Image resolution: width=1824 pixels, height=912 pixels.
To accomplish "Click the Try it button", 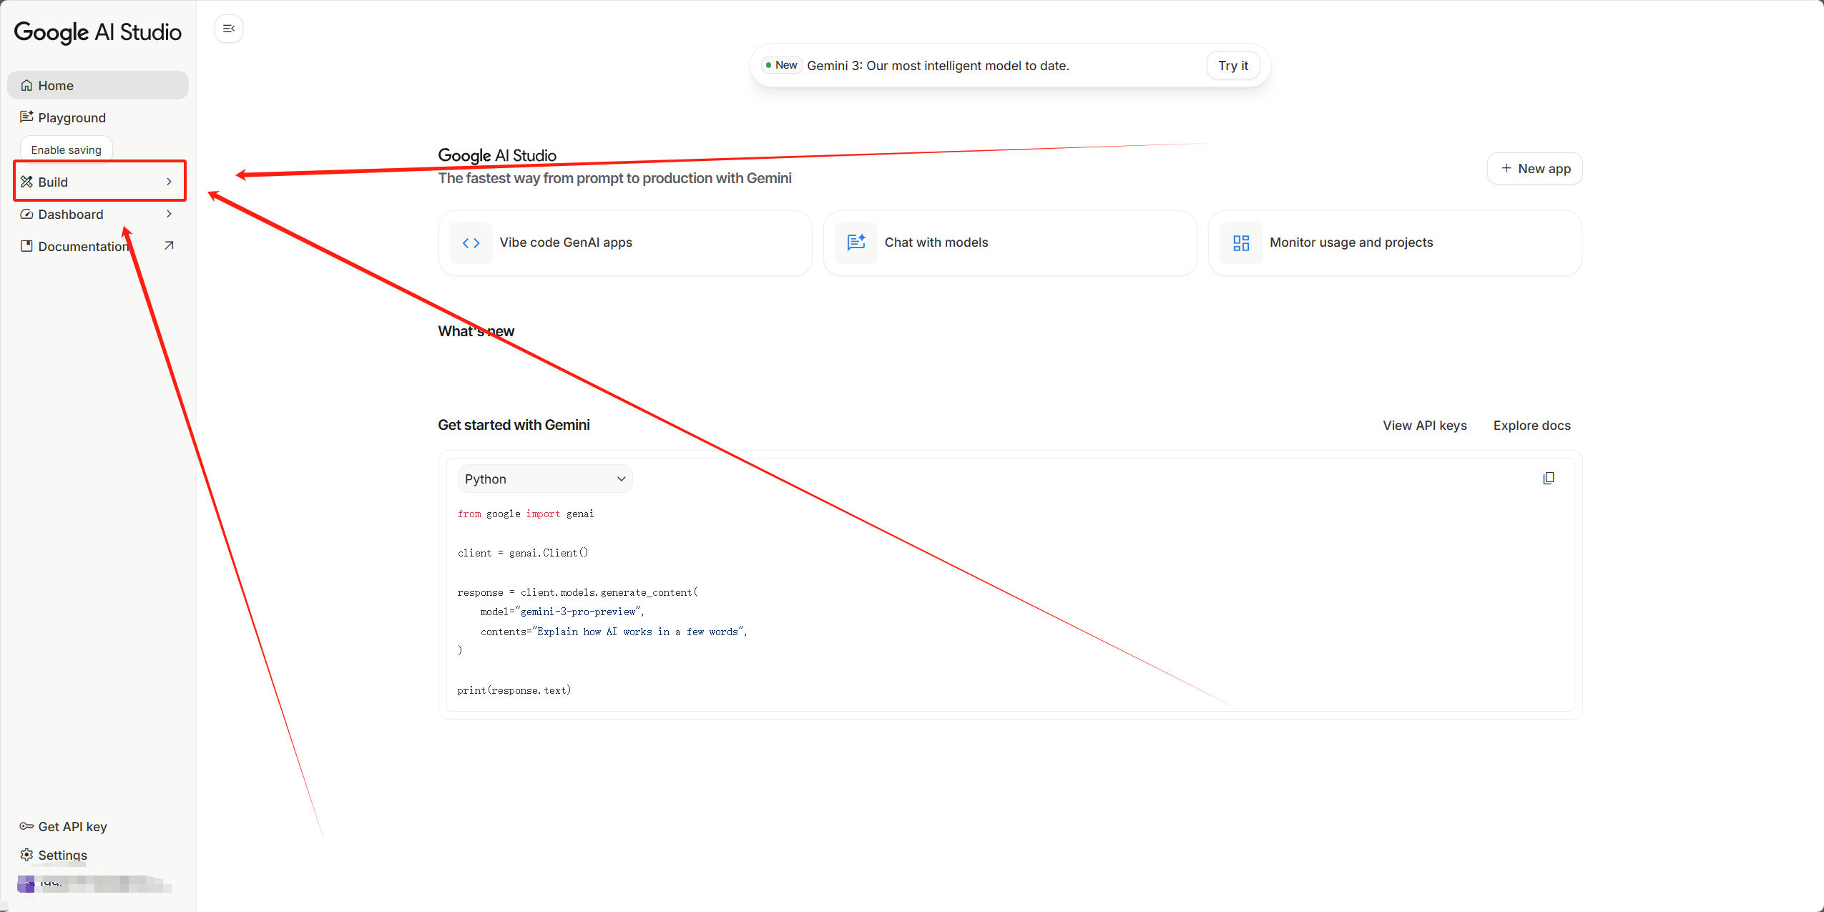I will click(x=1233, y=66).
